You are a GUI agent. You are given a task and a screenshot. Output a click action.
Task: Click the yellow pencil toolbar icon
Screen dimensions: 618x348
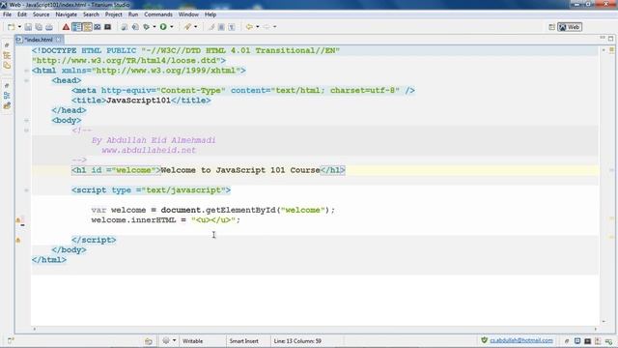point(187,27)
